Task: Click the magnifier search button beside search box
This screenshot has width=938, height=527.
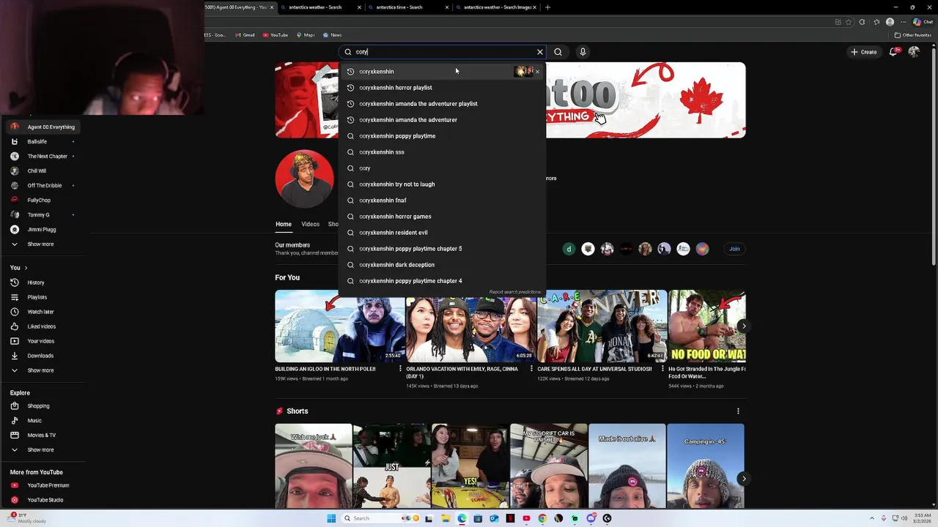Action: tap(558, 52)
